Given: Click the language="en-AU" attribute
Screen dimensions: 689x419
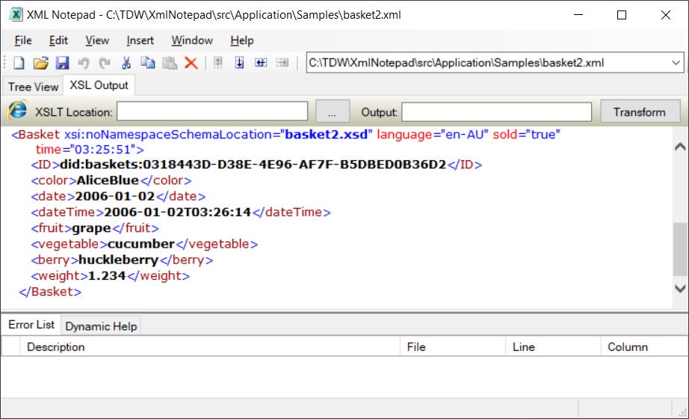Looking at the screenshot, I should tap(433, 134).
